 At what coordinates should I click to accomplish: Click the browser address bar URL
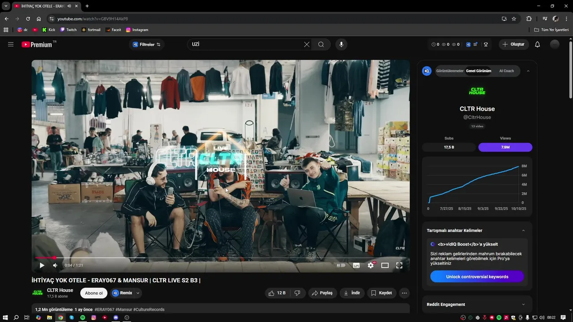[x=93, y=19]
